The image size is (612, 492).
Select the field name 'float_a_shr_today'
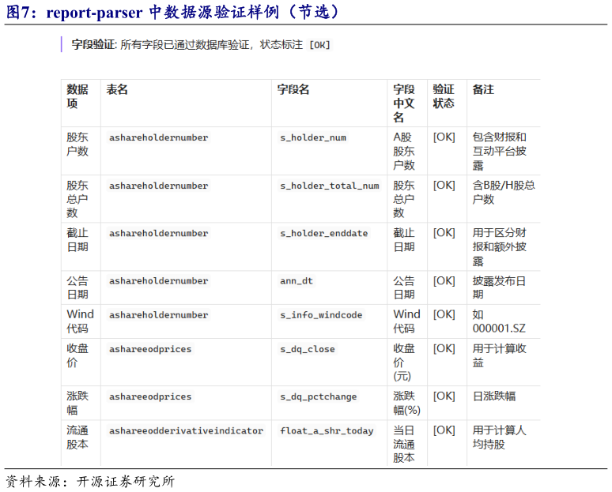(327, 430)
